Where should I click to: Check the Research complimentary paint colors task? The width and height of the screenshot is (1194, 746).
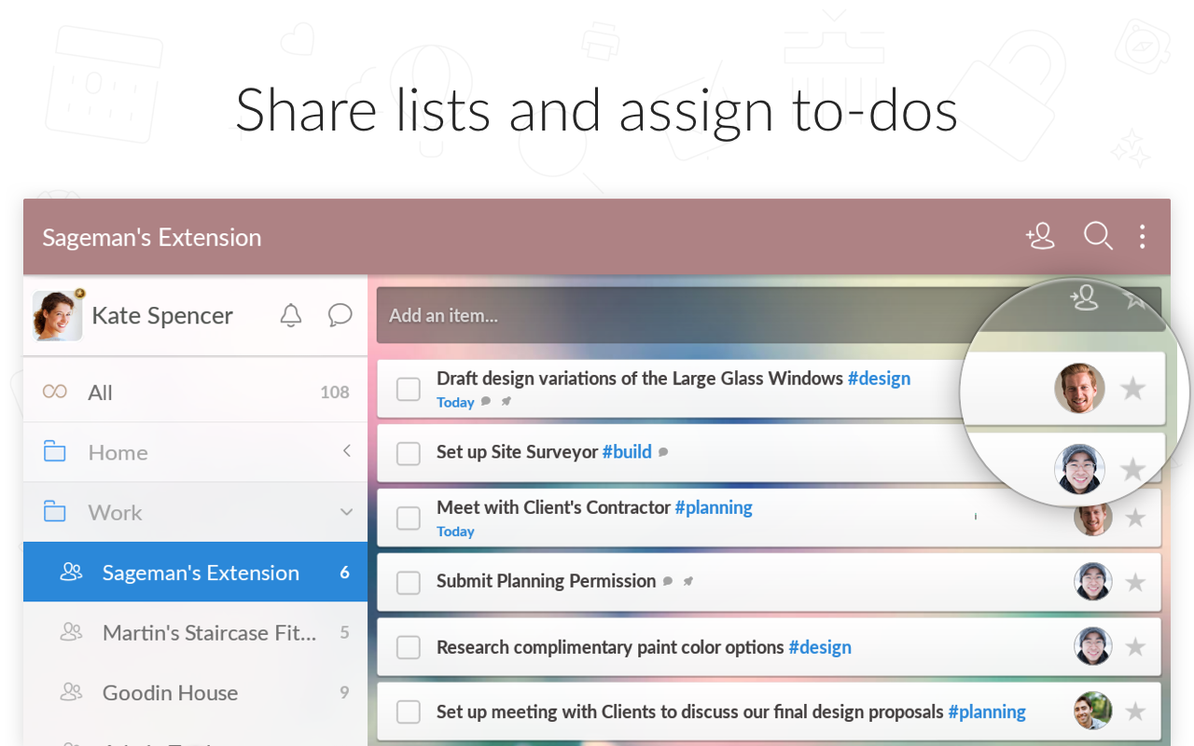pos(408,646)
